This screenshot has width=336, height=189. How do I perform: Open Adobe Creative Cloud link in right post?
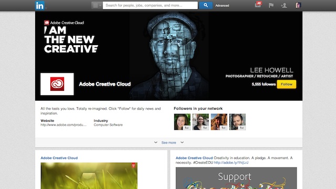pos(194,158)
